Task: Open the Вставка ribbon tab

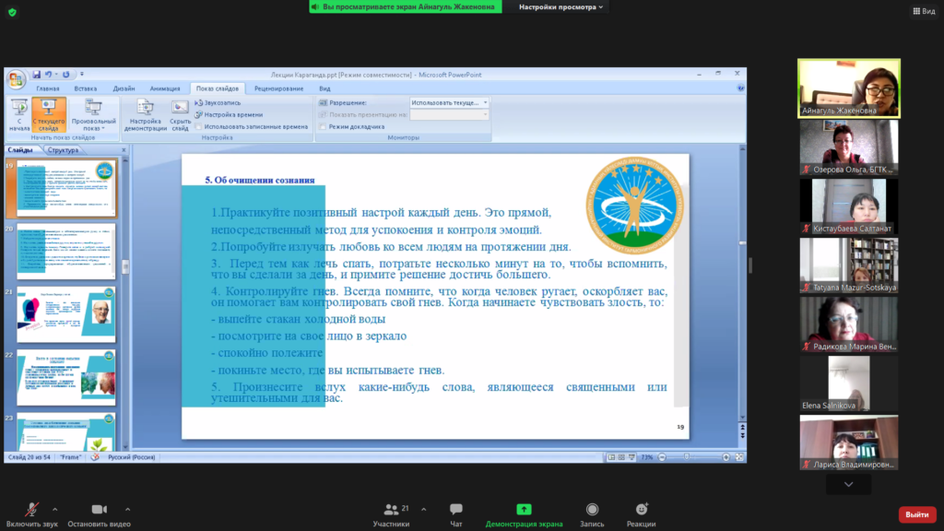Action: [86, 88]
